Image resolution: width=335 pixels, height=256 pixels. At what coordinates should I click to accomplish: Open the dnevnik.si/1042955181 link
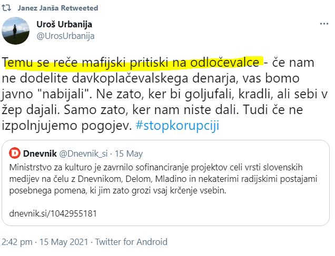tap(46, 214)
